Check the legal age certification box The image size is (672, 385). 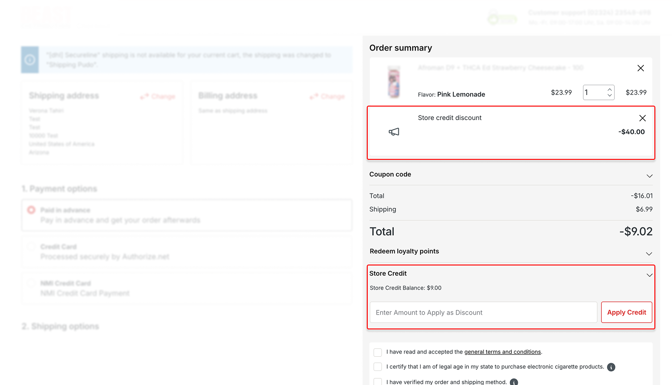(378, 367)
